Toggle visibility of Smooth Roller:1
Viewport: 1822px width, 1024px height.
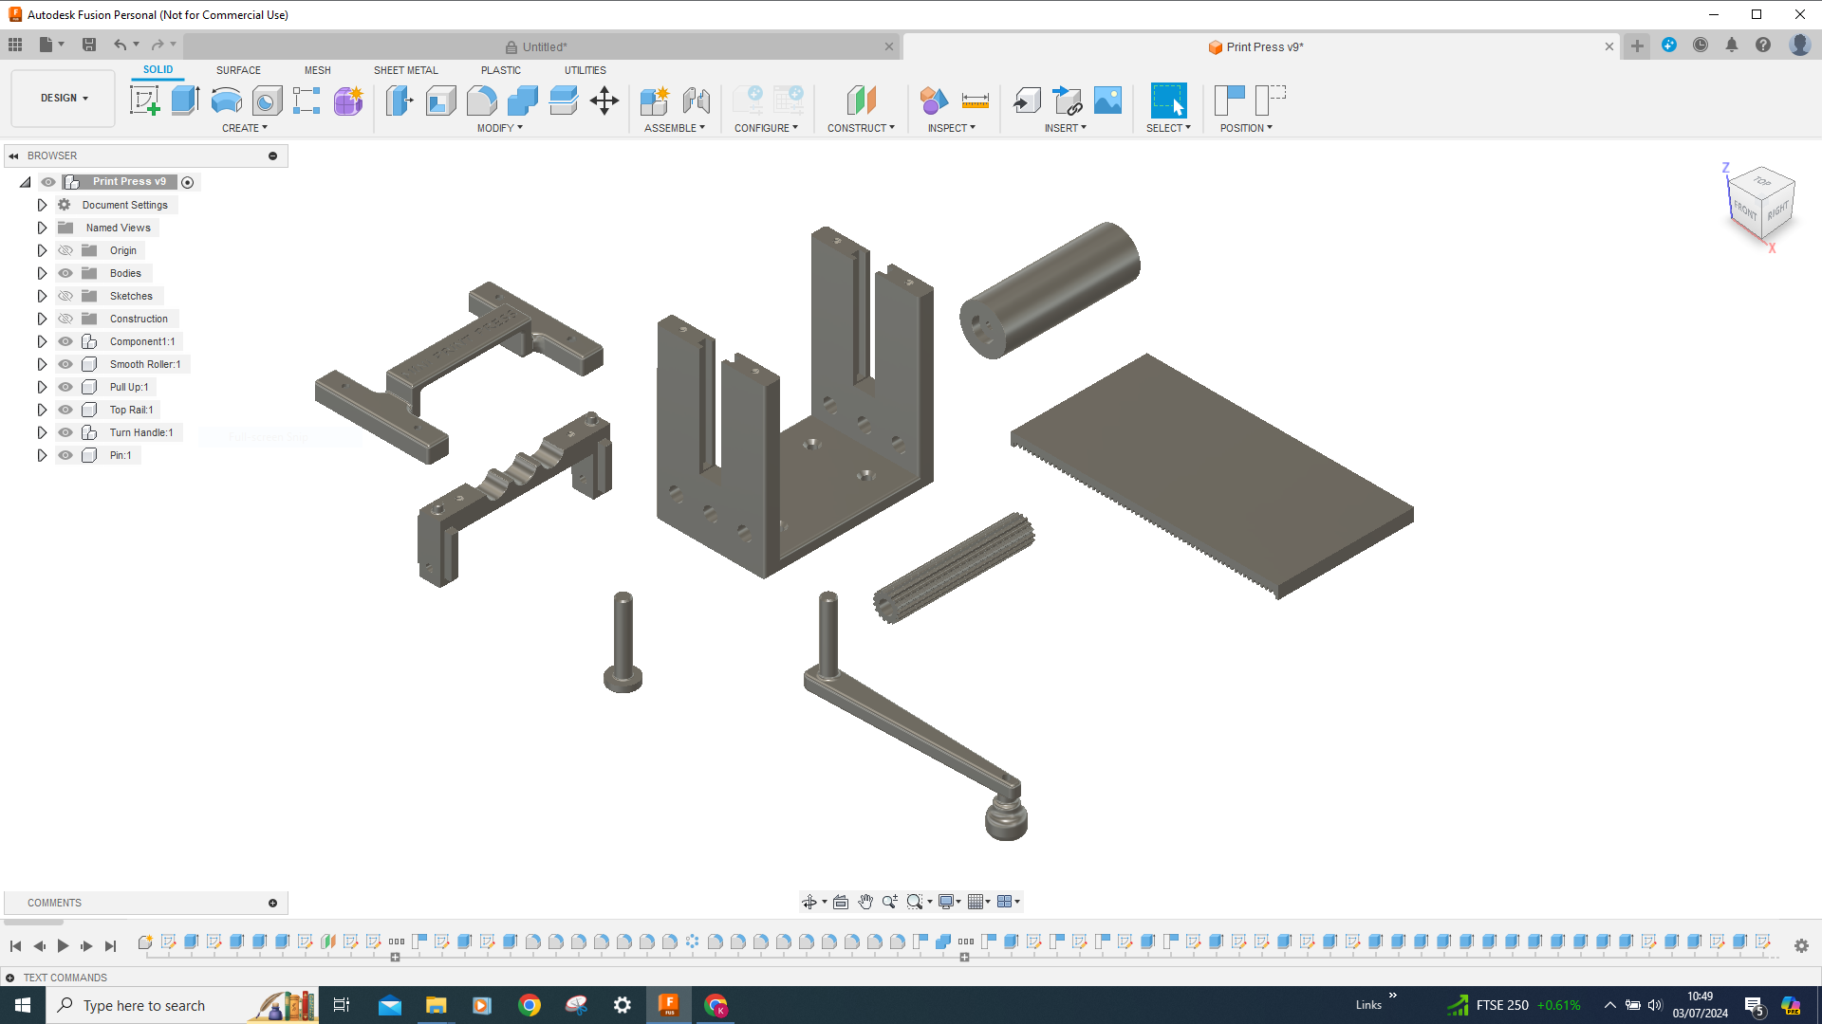pos(65,364)
